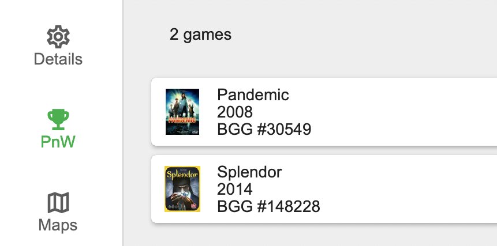Switch to the Maps sidebar label
497x246 pixels.
[58, 225]
